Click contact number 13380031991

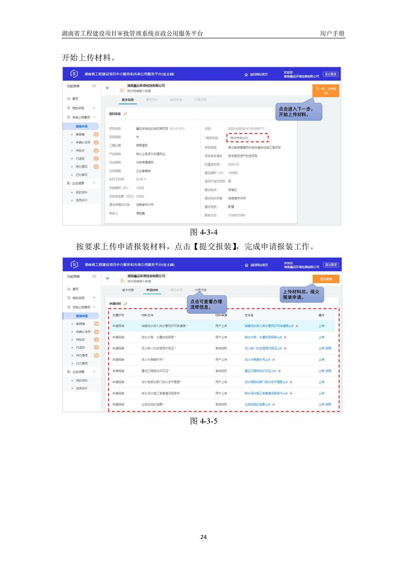[x=237, y=215]
